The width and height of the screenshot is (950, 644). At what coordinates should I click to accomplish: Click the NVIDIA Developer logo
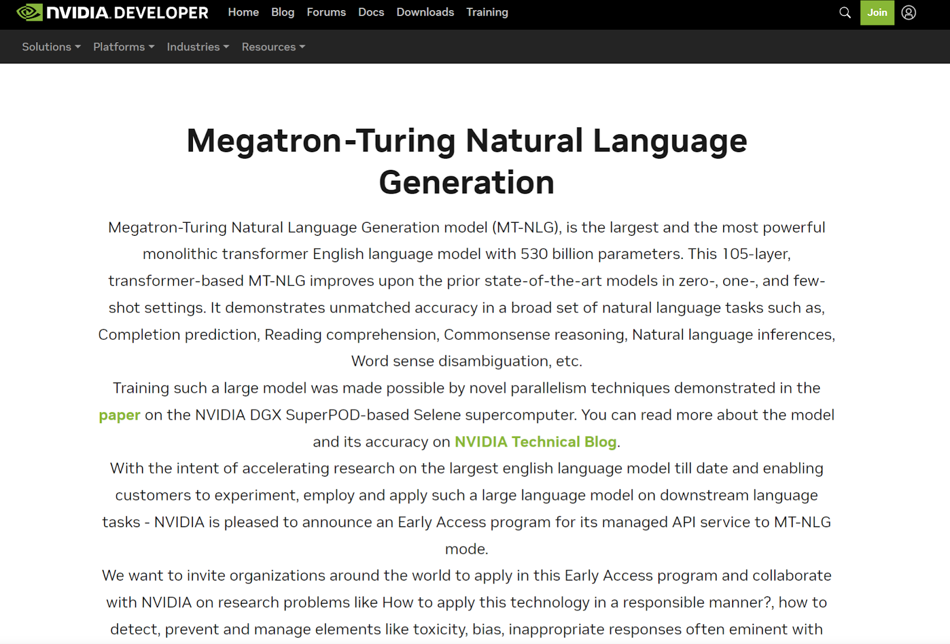(x=112, y=12)
